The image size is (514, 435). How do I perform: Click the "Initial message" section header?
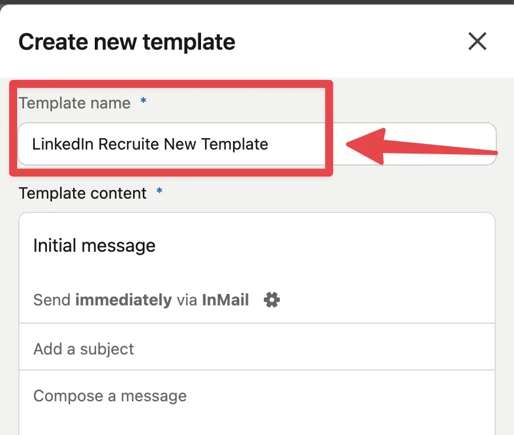click(94, 245)
